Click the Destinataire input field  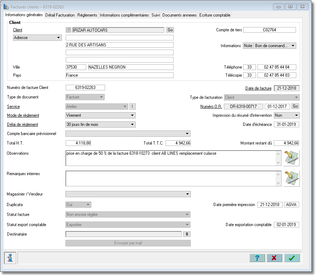[x=123, y=234]
